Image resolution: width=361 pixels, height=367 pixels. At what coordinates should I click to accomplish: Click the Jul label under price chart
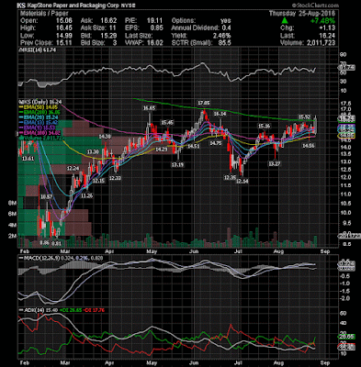[238, 252]
